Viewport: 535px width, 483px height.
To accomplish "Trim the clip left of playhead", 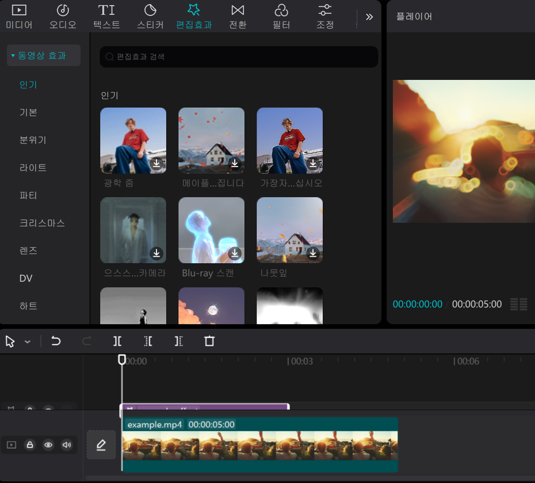I will [148, 341].
